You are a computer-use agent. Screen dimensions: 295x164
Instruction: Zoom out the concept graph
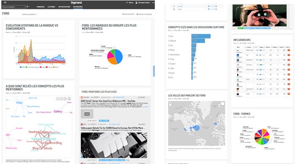58,99
